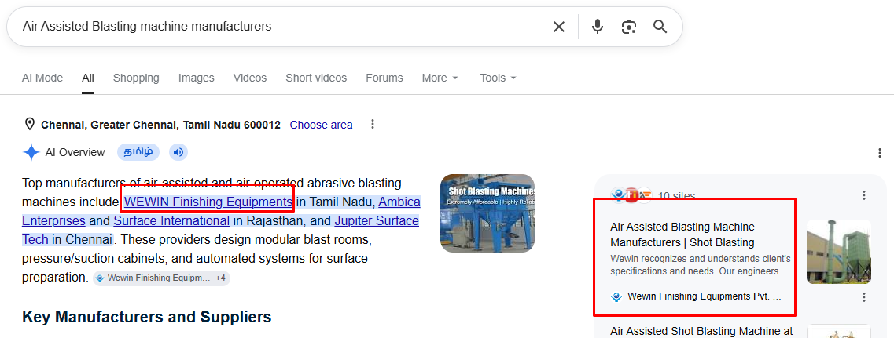
Task: Switch to the Images tab
Action: click(x=196, y=78)
